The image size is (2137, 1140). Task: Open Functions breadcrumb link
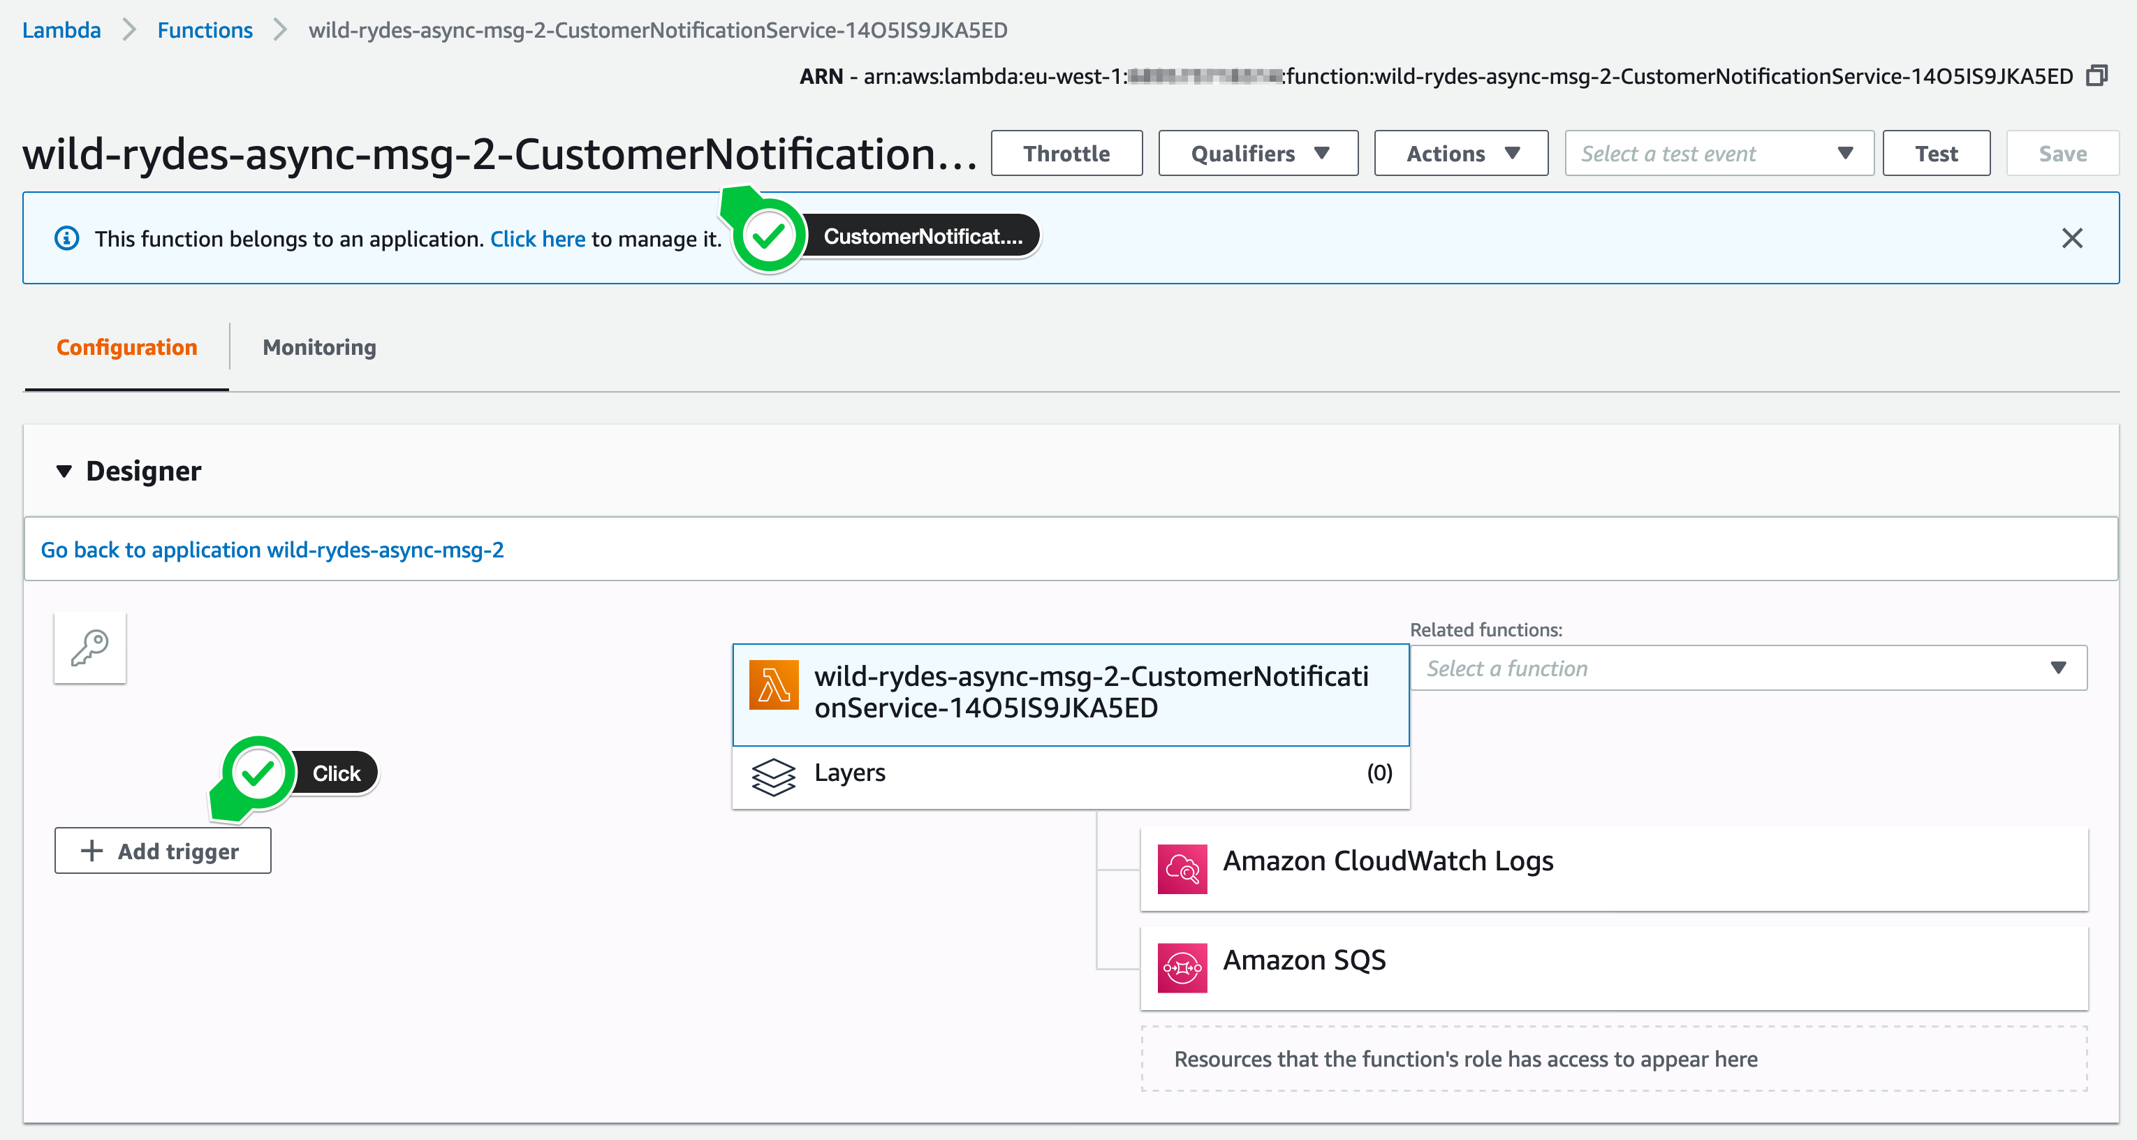tap(205, 30)
